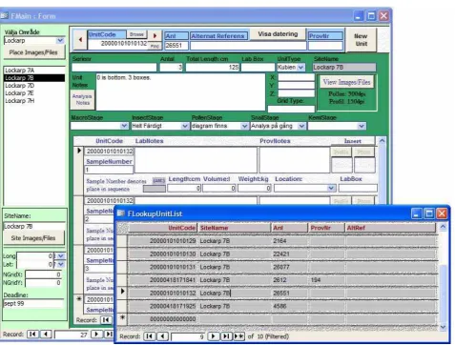Jump to last record in FLookupUnitList navigator
The height and width of the screenshot is (345, 455).
click(x=226, y=336)
